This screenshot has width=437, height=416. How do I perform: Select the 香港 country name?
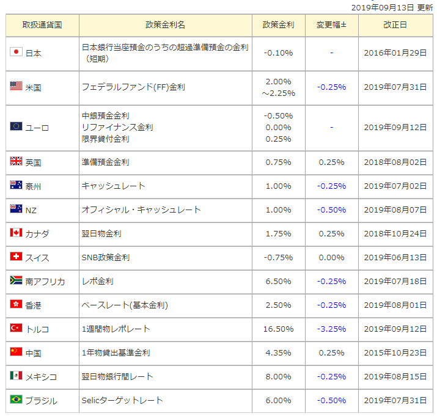[x=34, y=305]
